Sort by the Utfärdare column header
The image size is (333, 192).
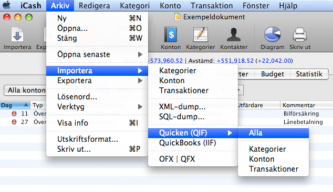[258, 105]
